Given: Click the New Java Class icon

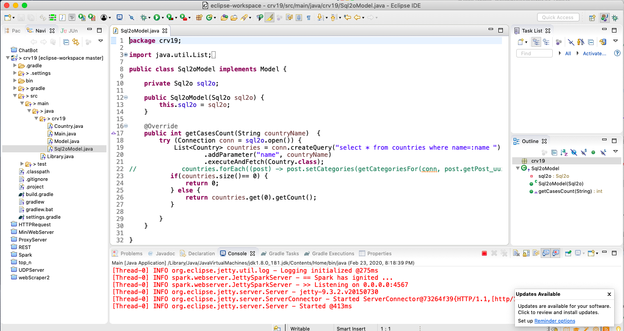Looking at the screenshot, I should point(209,17).
